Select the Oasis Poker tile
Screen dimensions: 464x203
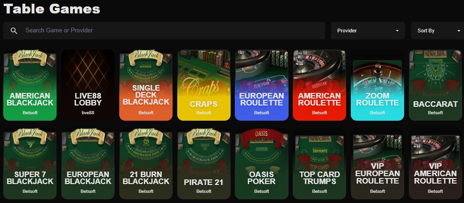point(262,164)
